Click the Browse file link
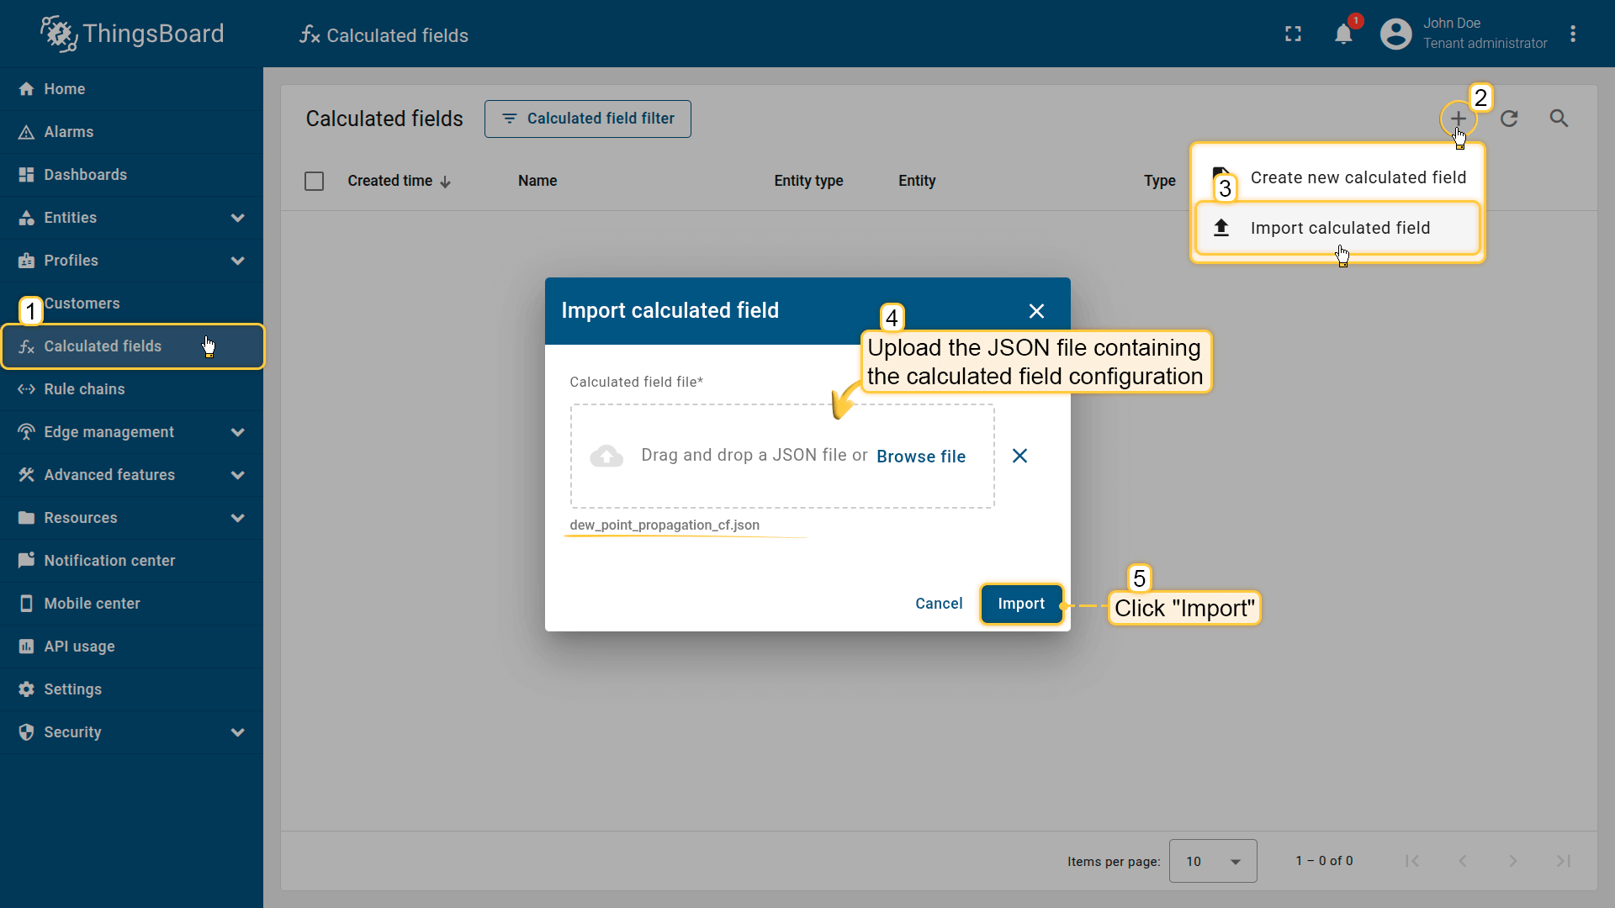Image resolution: width=1615 pixels, height=908 pixels. click(920, 457)
